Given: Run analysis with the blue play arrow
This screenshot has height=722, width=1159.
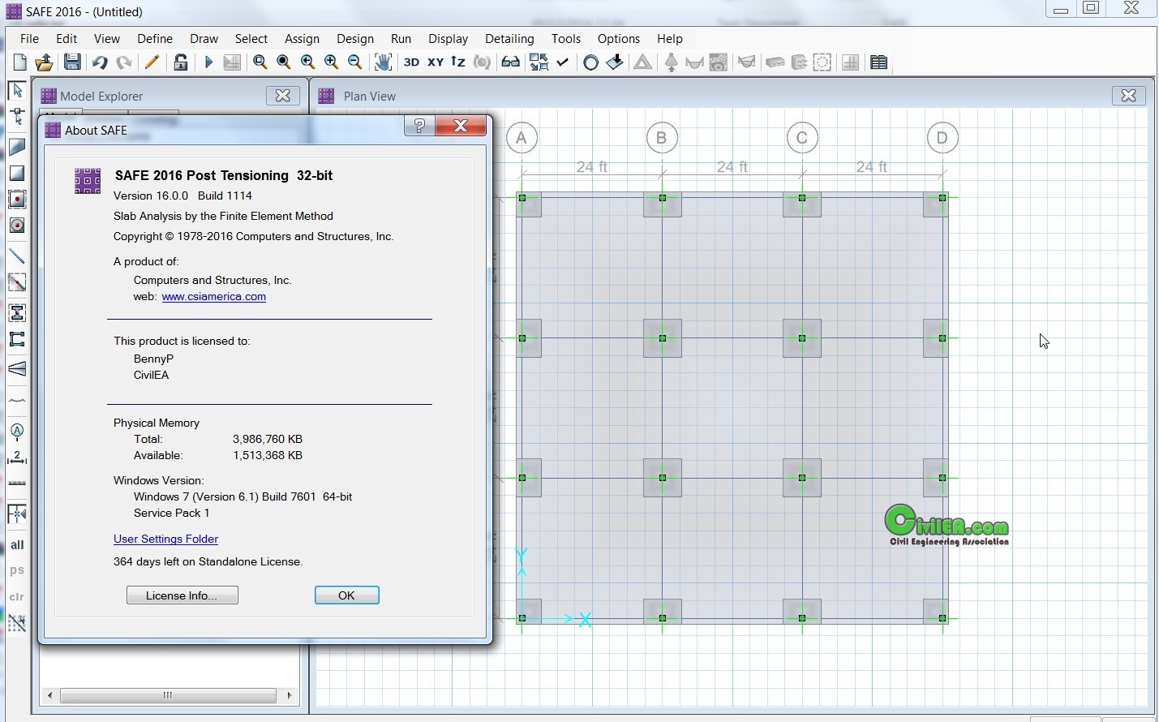Looking at the screenshot, I should tap(208, 62).
